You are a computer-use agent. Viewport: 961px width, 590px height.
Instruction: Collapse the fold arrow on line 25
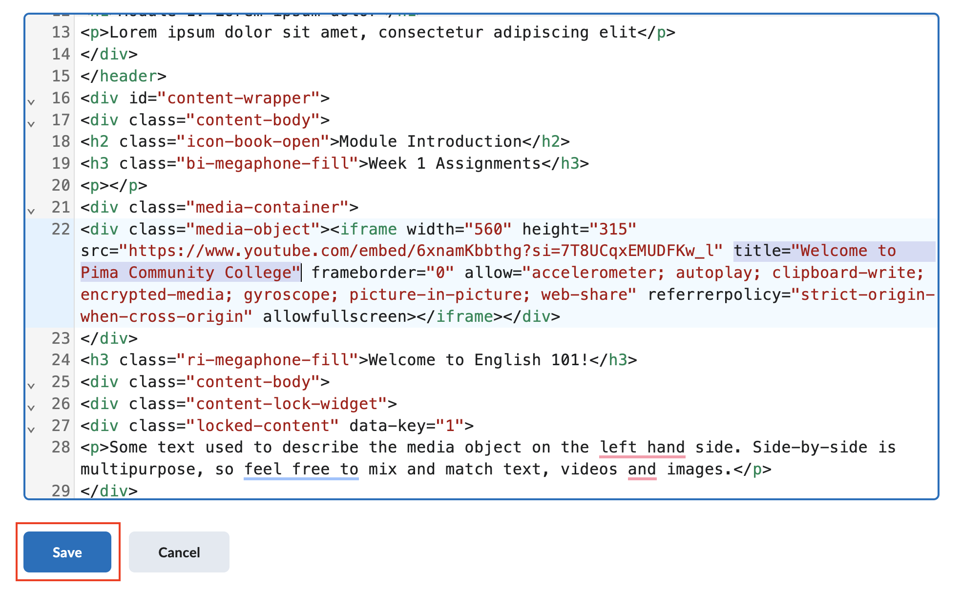click(x=31, y=386)
